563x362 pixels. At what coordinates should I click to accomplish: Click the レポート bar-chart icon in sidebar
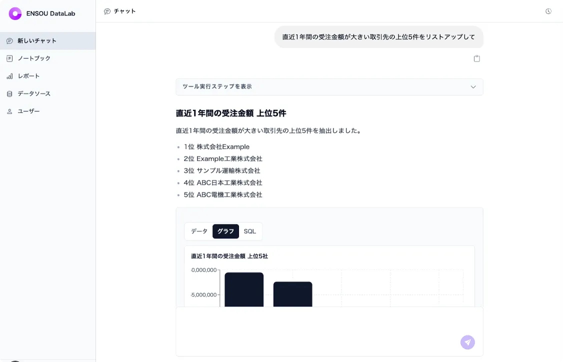pos(9,76)
